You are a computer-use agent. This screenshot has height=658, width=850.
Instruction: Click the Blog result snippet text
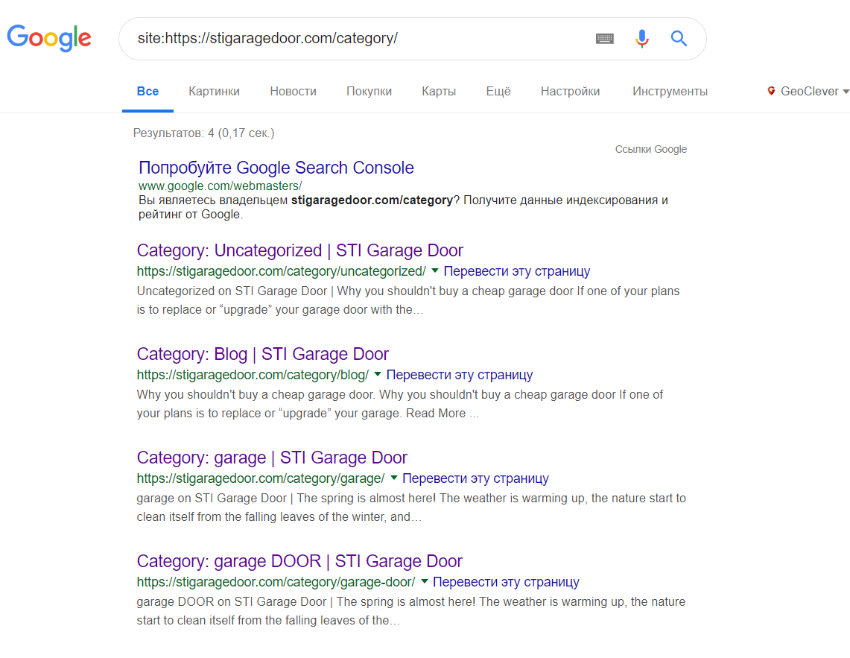(x=399, y=404)
